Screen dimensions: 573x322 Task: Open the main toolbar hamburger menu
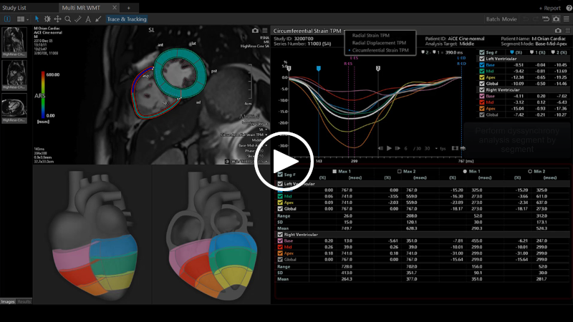pos(567,19)
